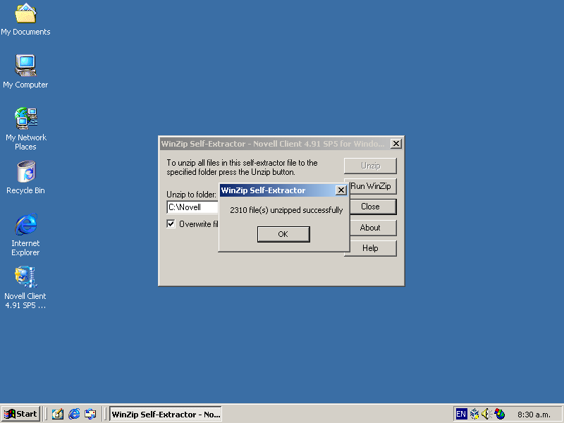Image resolution: width=564 pixels, height=423 pixels.
Task: Click the '2310 file(s) unzipped successfully' text
Action: click(286, 210)
